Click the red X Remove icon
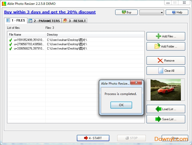 click(x=160, y=61)
